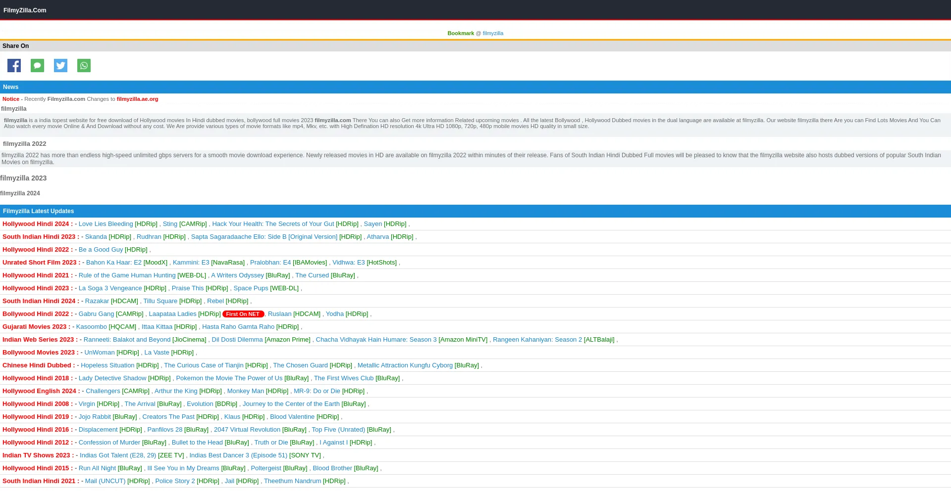Viewport: 951px width, 491px height.
Task: Open Hollywood Hindi 2015 category
Action: point(38,468)
